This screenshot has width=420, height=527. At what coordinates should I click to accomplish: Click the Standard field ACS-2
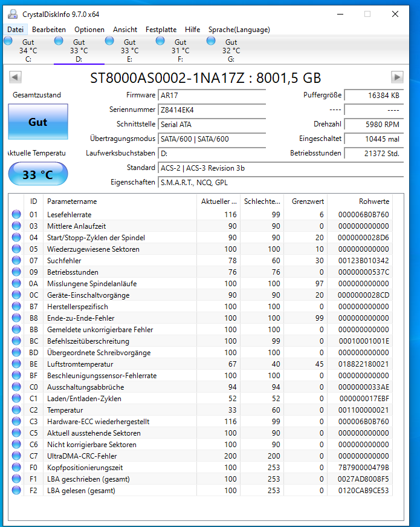pyautogui.click(x=280, y=168)
